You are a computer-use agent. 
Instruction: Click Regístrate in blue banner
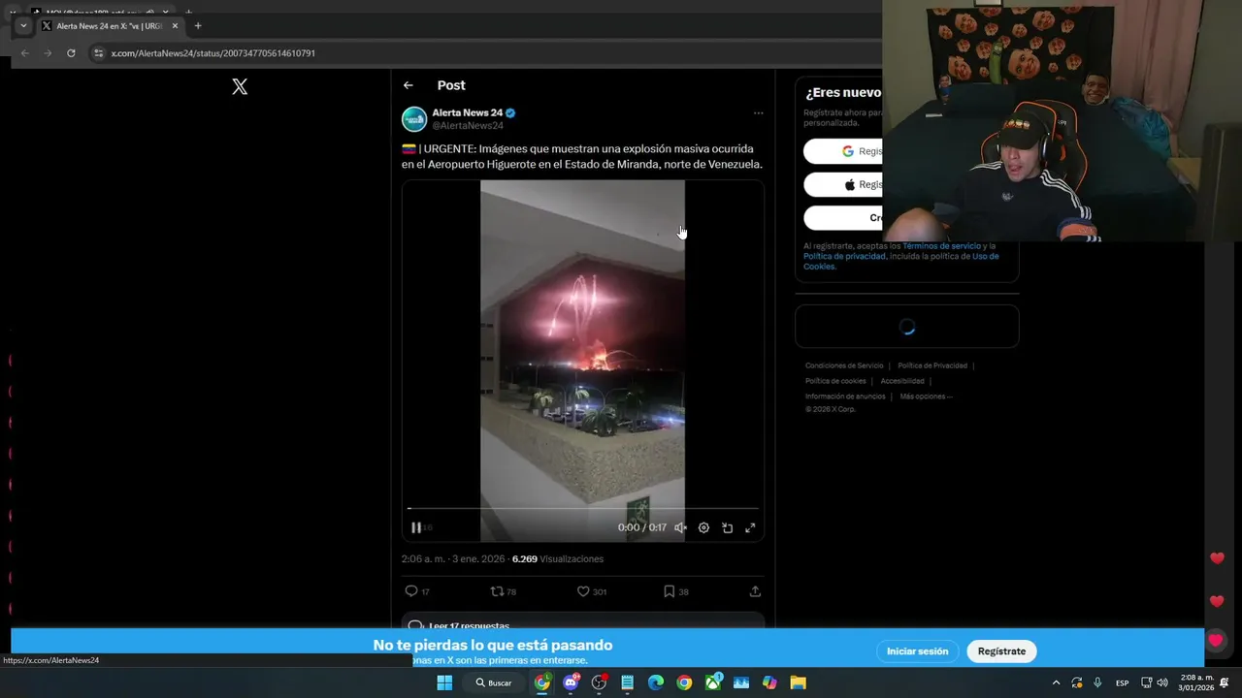1001,651
